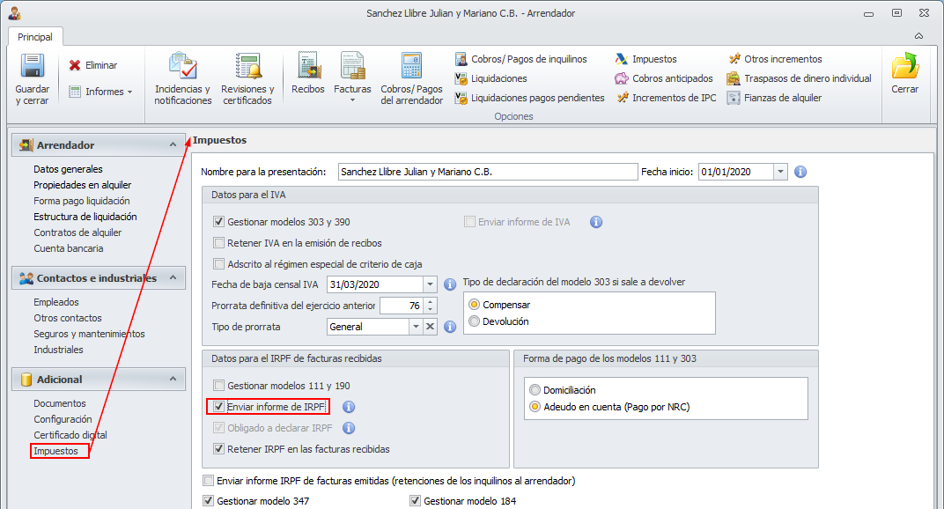The image size is (944, 509).
Task: Open the Informes dropdown
Action: tap(100, 92)
